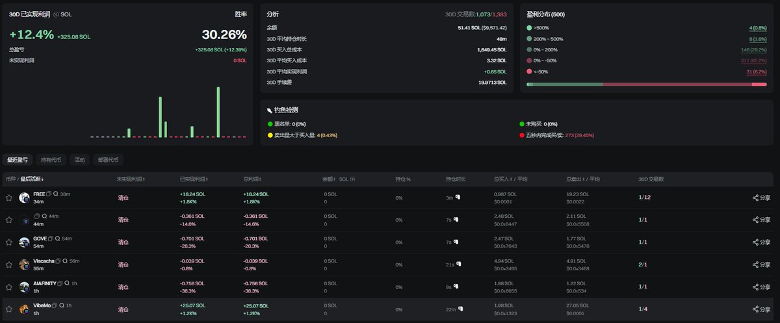Screen dimensions: 780x323
Task: Share the AIAFINITY token result
Action: click(x=762, y=287)
